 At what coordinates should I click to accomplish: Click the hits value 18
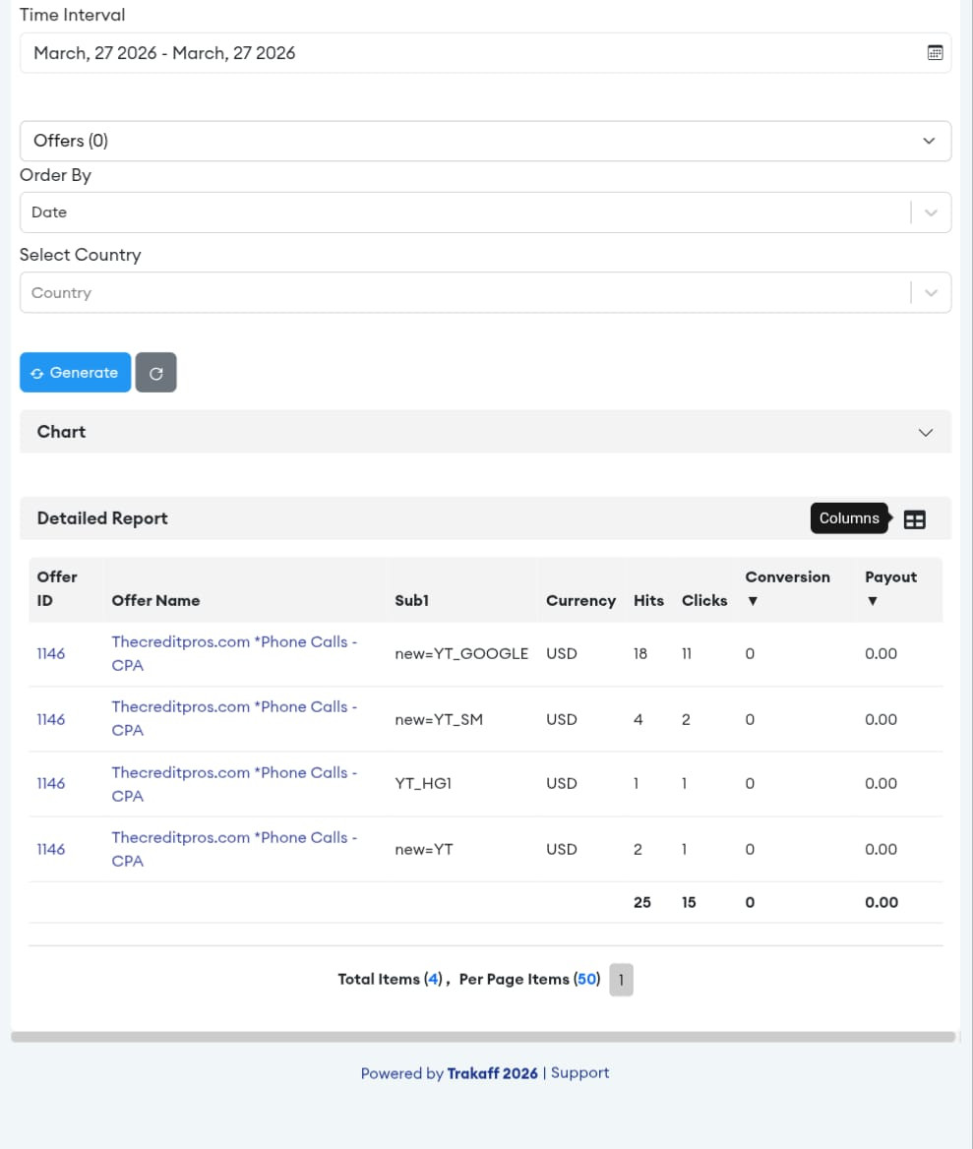click(x=640, y=653)
